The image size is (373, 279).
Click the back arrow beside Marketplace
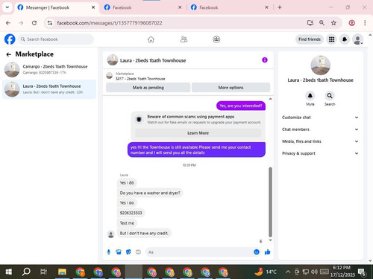click(8, 54)
